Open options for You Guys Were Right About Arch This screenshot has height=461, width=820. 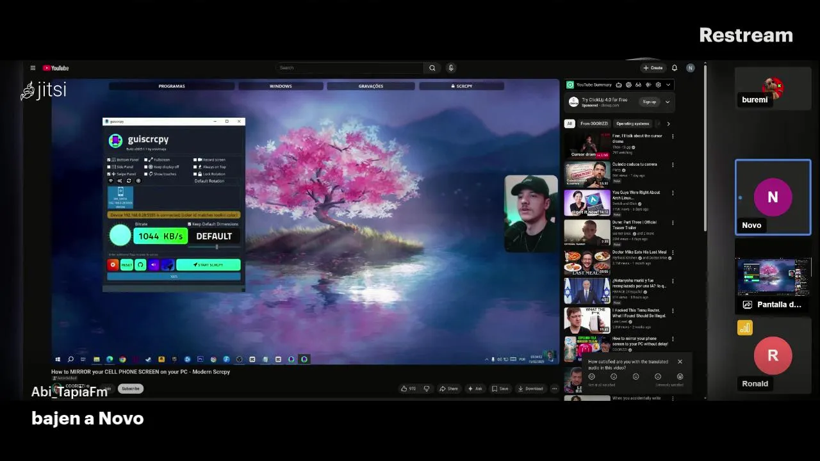tap(673, 193)
